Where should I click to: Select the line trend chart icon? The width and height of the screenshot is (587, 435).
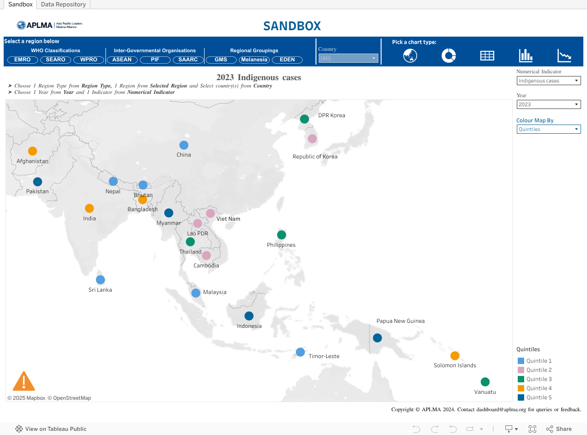click(564, 55)
